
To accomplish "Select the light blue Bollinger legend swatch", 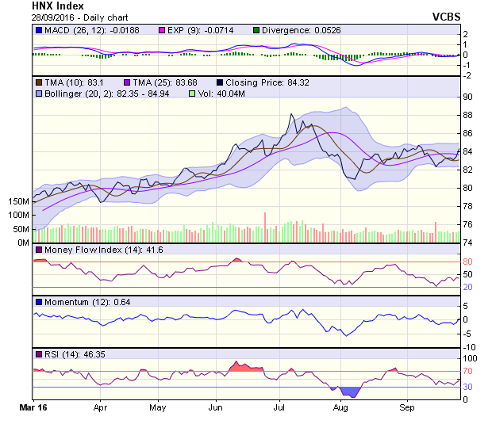I will (39, 94).
